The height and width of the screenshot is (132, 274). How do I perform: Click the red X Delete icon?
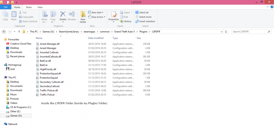pos(63,14)
